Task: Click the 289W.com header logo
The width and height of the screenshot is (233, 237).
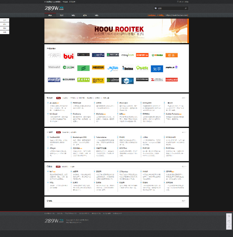Action: pos(54,8)
